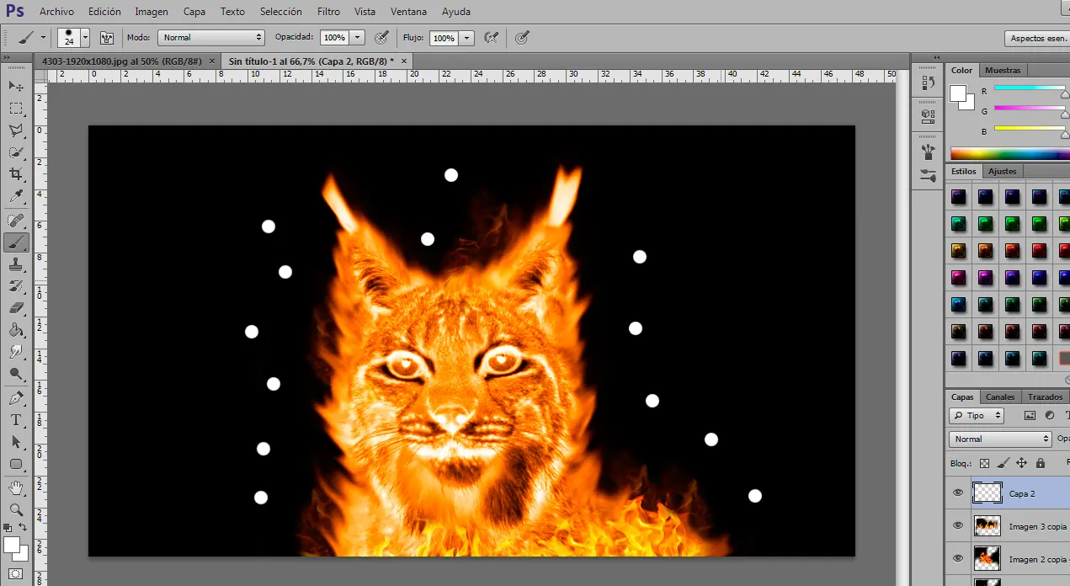Select the Smudge/Blur tool
The image size is (1070, 586).
(16, 352)
